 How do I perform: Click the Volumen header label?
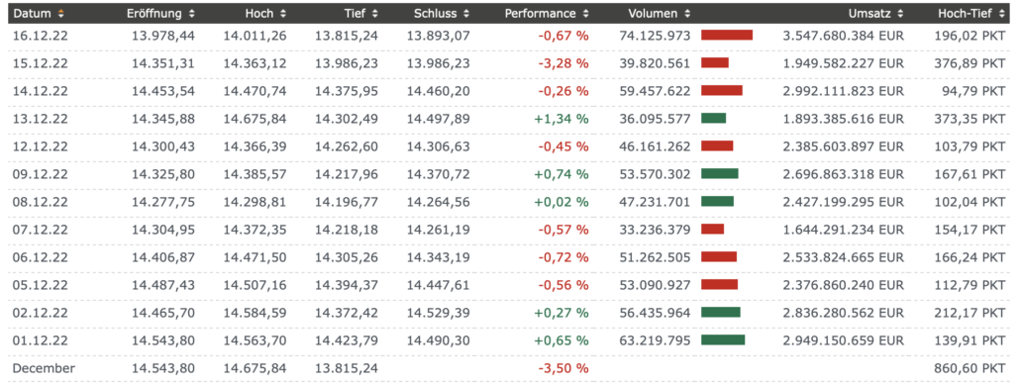(x=654, y=14)
